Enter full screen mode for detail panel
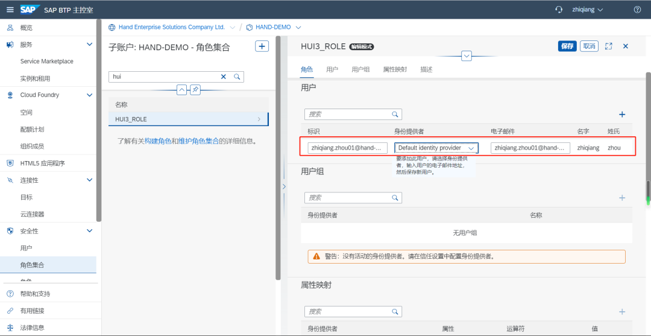The height and width of the screenshot is (336, 651). [609, 46]
